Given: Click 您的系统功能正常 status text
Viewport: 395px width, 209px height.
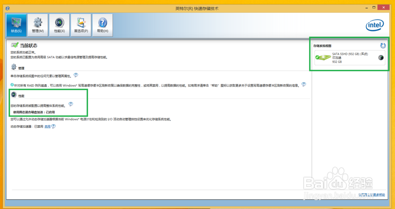Looking at the screenshot, I should click(23, 52).
